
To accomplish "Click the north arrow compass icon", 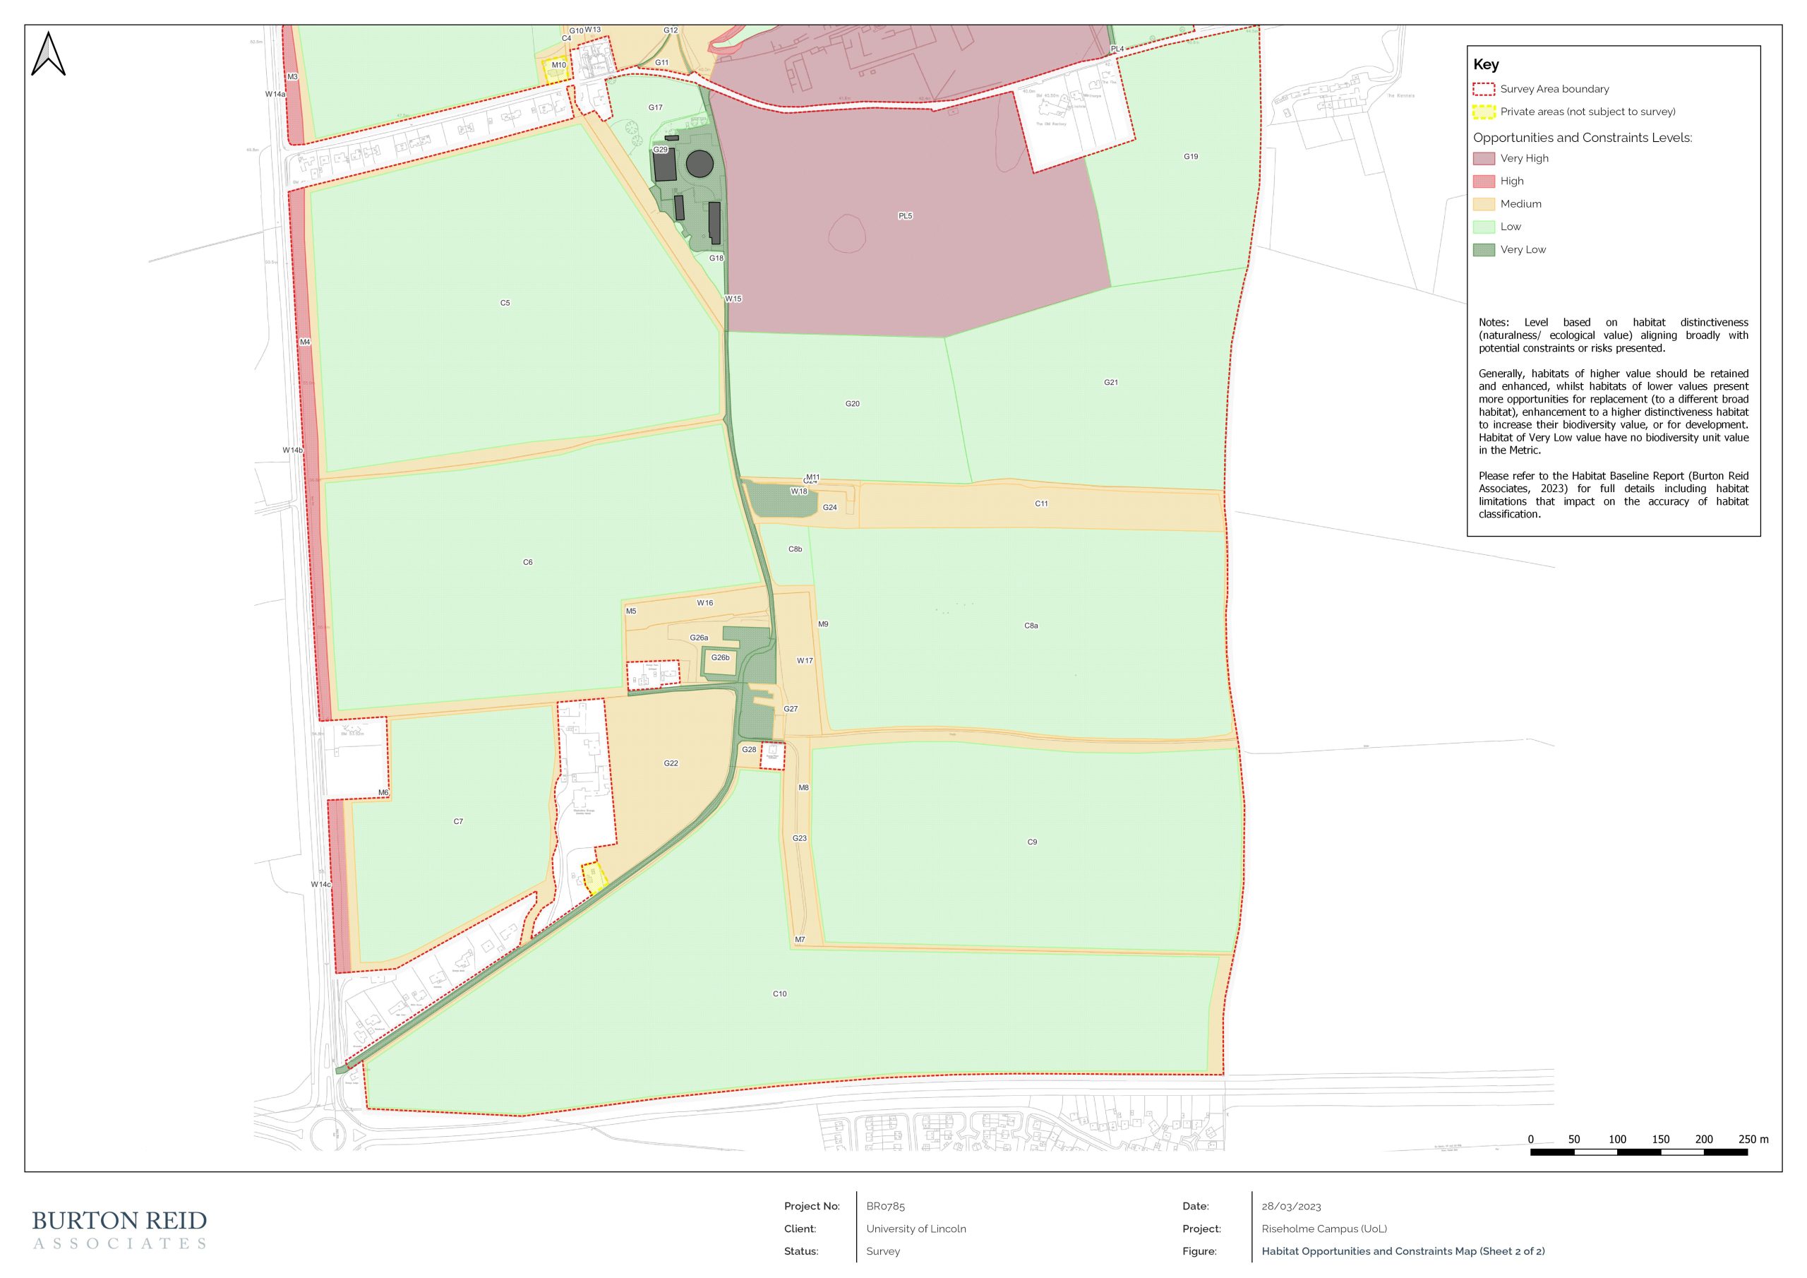I will pos(49,54).
